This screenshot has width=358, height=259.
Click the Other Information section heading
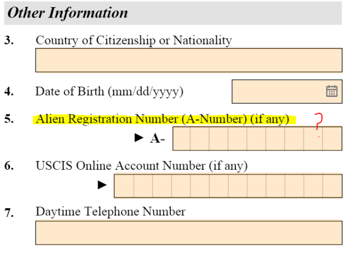click(67, 13)
